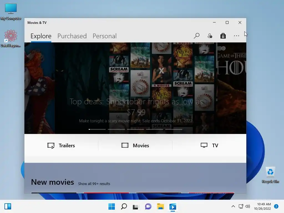This screenshot has height=213, width=284.
Task: Switch to the Explore tab
Action: [x=41, y=36]
